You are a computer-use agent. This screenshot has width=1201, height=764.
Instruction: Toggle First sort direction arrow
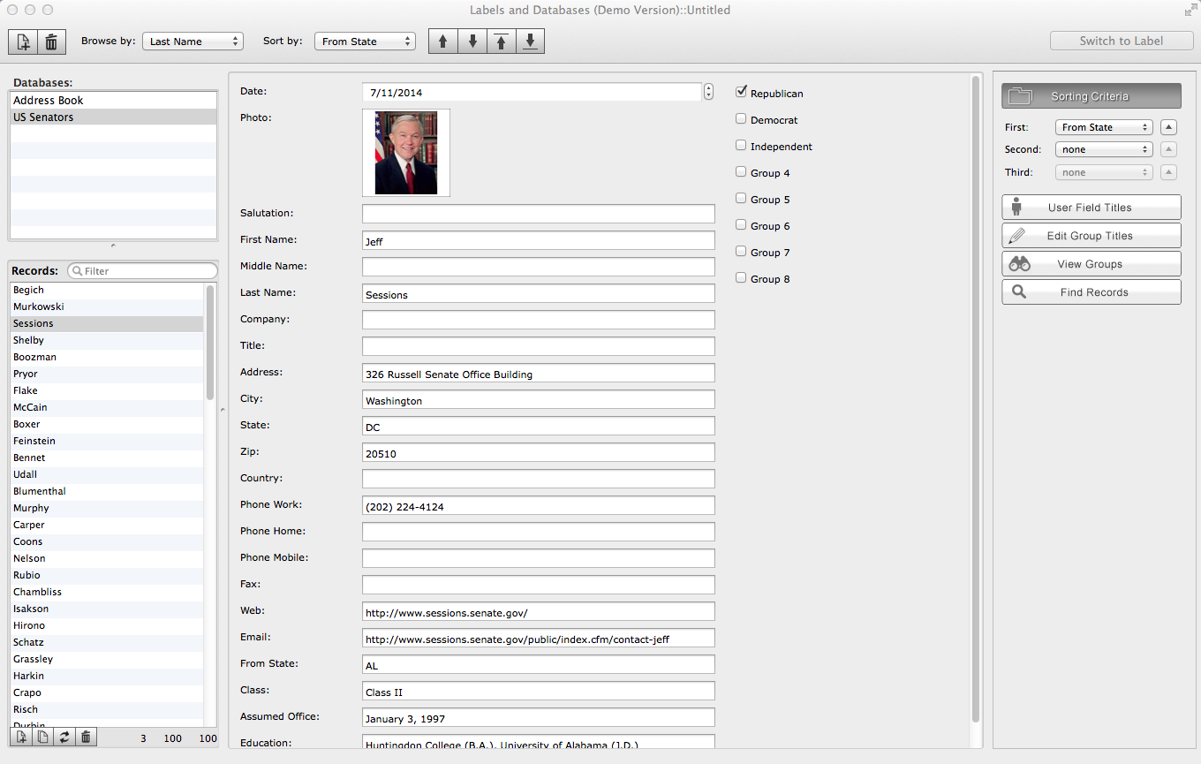pos(1168,127)
